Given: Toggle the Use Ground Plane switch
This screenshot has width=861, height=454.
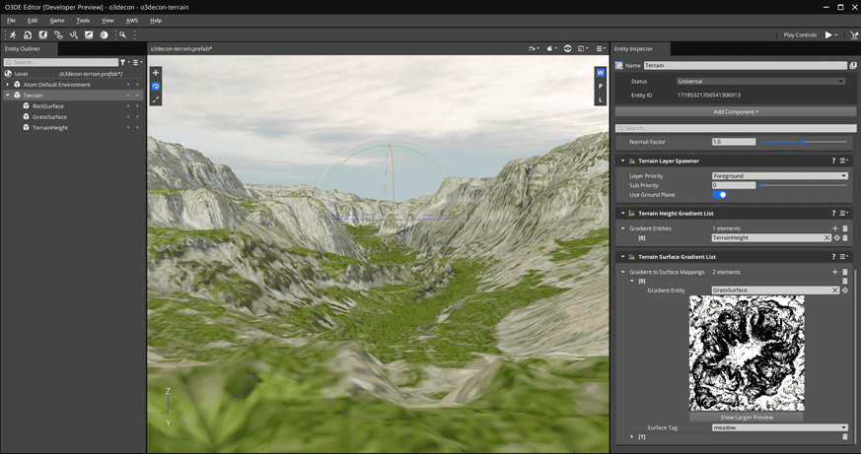Looking at the screenshot, I should pyautogui.click(x=719, y=195).
